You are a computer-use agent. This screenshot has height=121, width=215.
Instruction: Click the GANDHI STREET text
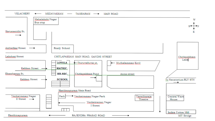pos(102,57)
